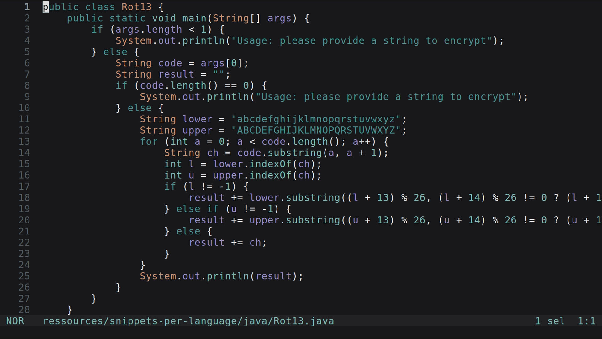
Task: Click the Usage error string on line 4
Action: (x=361, y=40)
